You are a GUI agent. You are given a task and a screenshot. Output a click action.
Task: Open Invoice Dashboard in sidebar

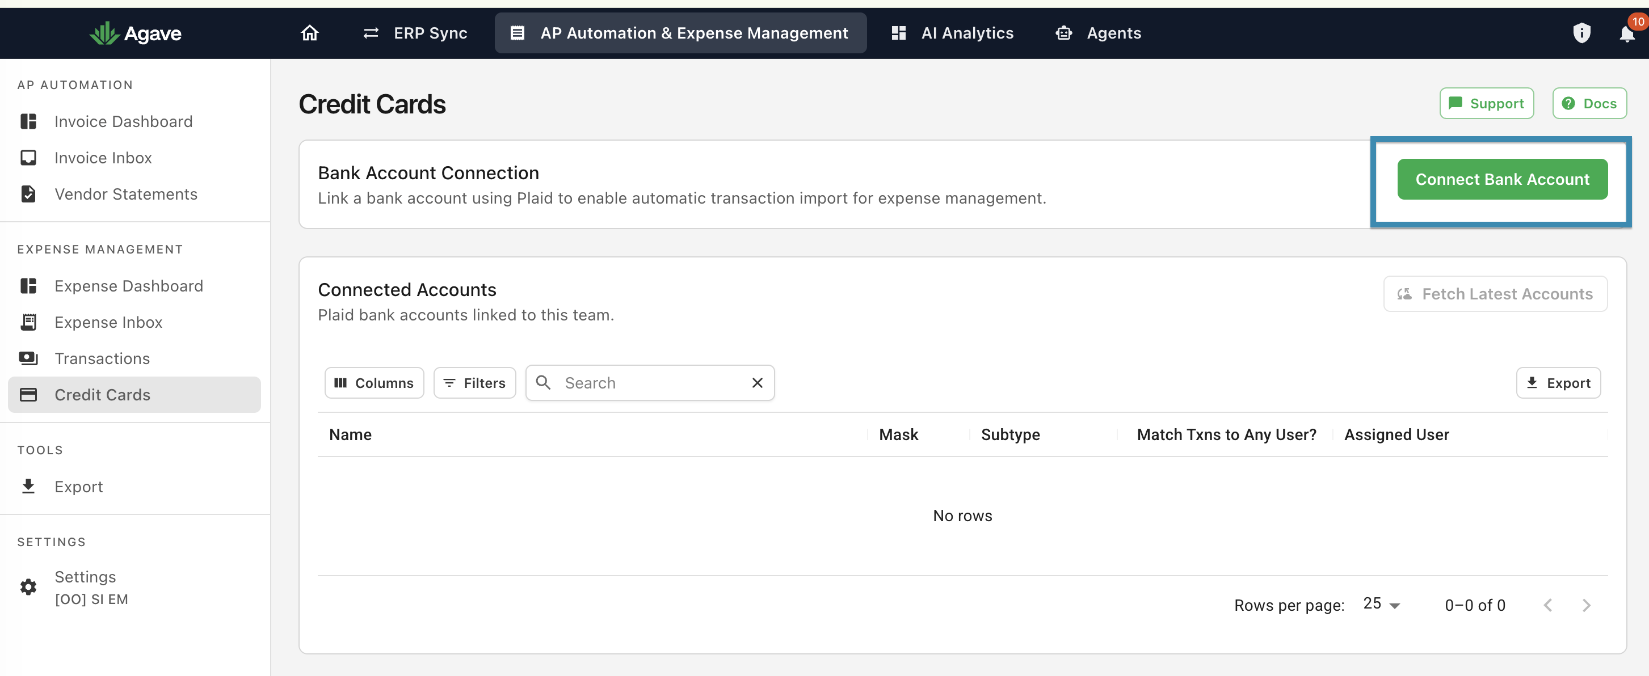click(x=134, y=121)
